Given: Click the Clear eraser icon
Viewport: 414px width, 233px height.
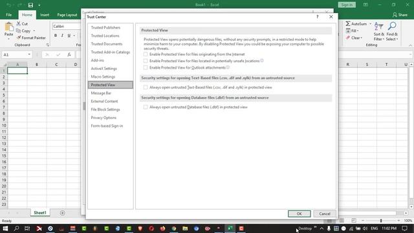Looking at the screenshot, I should (x=348, y=38).
